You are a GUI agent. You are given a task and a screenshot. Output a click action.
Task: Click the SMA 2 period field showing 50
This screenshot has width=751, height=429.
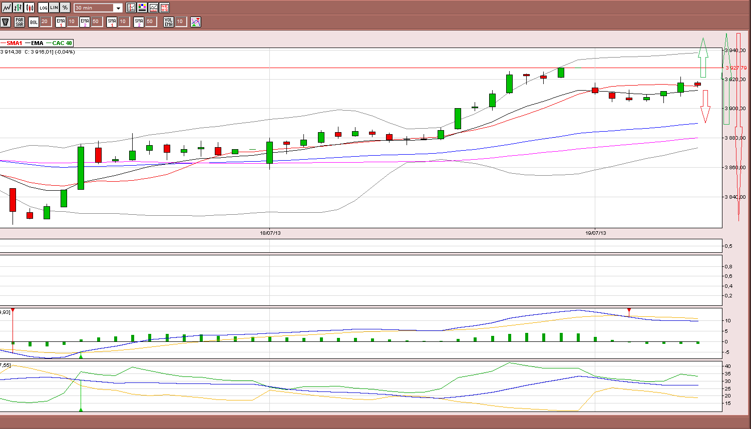150,22
